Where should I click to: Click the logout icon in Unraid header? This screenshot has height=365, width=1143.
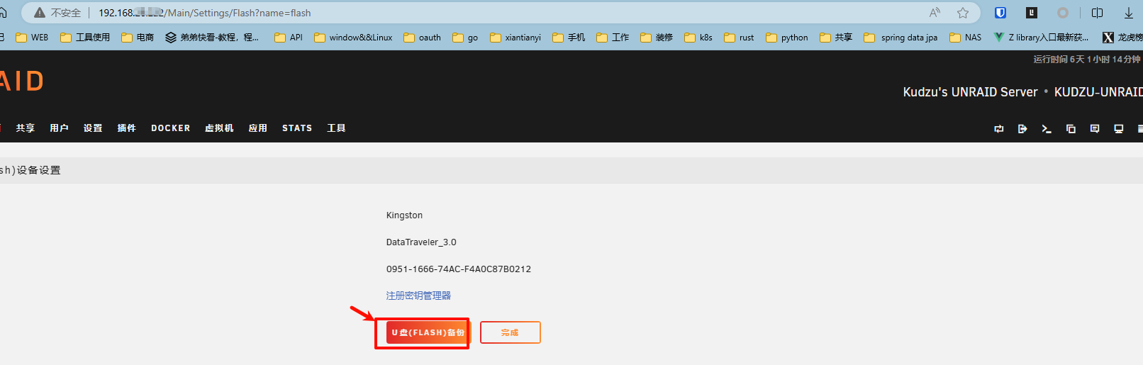tap(1022, 128)
